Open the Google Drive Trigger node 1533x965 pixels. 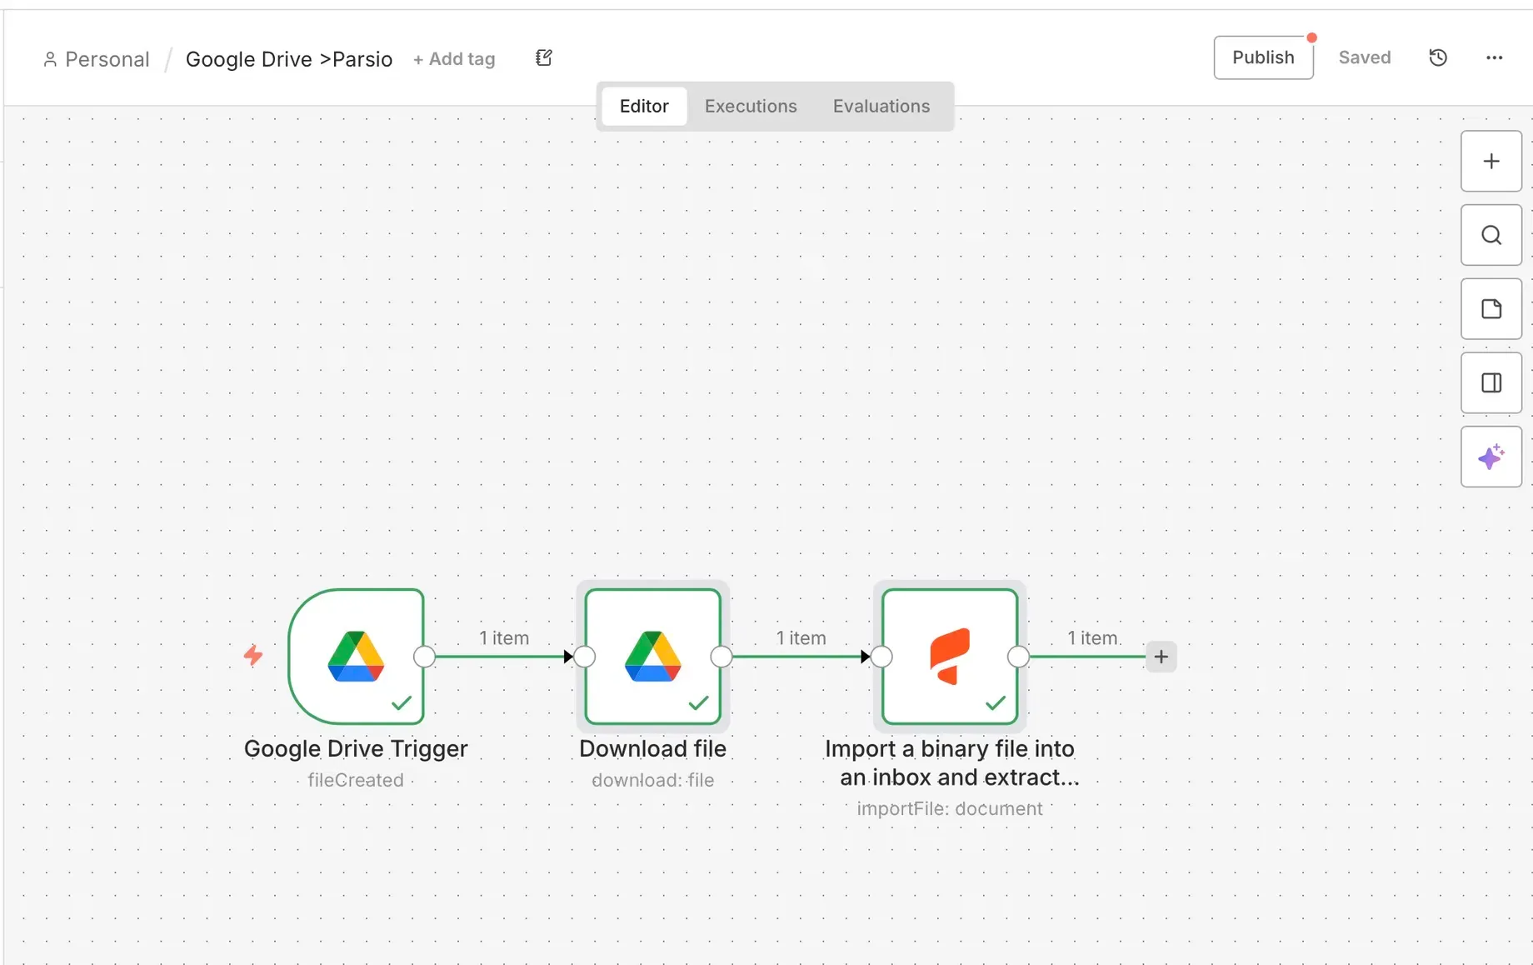pos(356,657)
